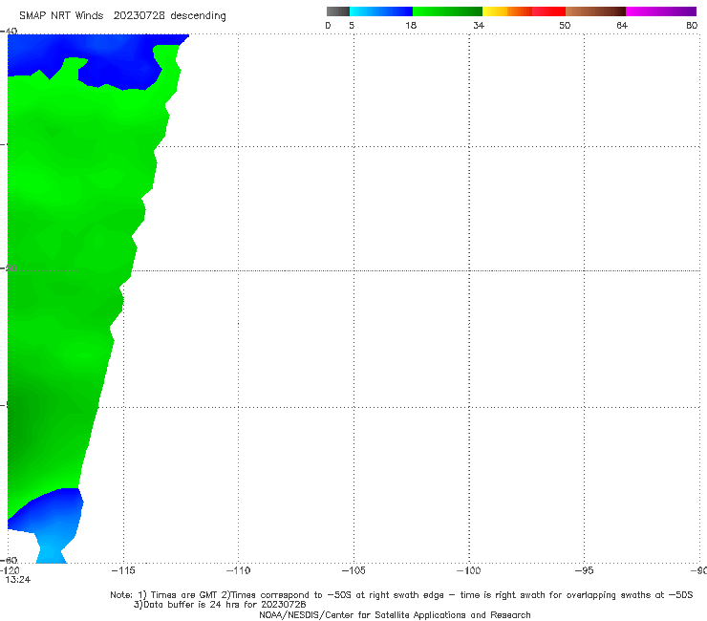Click the 'Data buffer is 24 hrs' note

(220, 605)
